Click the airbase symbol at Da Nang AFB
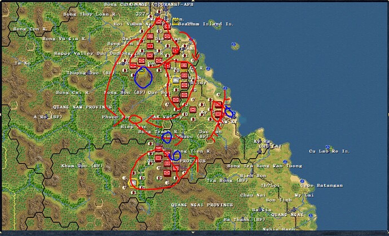Viewport: 389px width, 236px height. [x=166, y=9]
